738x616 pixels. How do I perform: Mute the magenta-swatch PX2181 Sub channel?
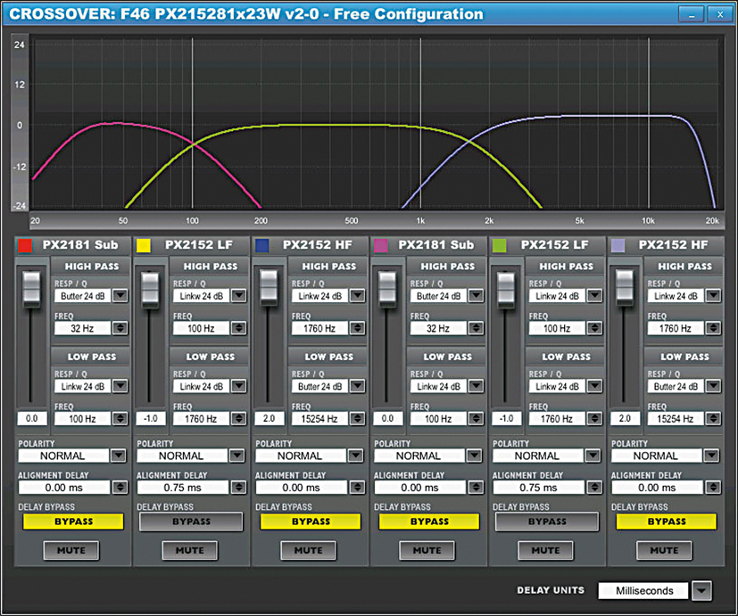[x=427, y=550]
